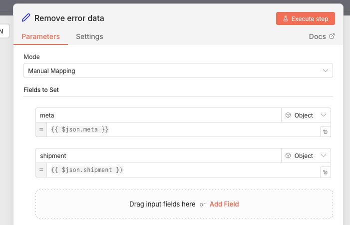Click the shipment field name input
The height and width of the screenshot is (225, 350).
coord(158,155)
